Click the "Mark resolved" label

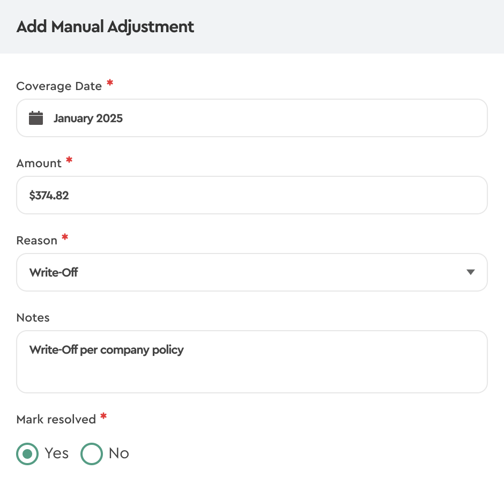click(x=56, y=419)
